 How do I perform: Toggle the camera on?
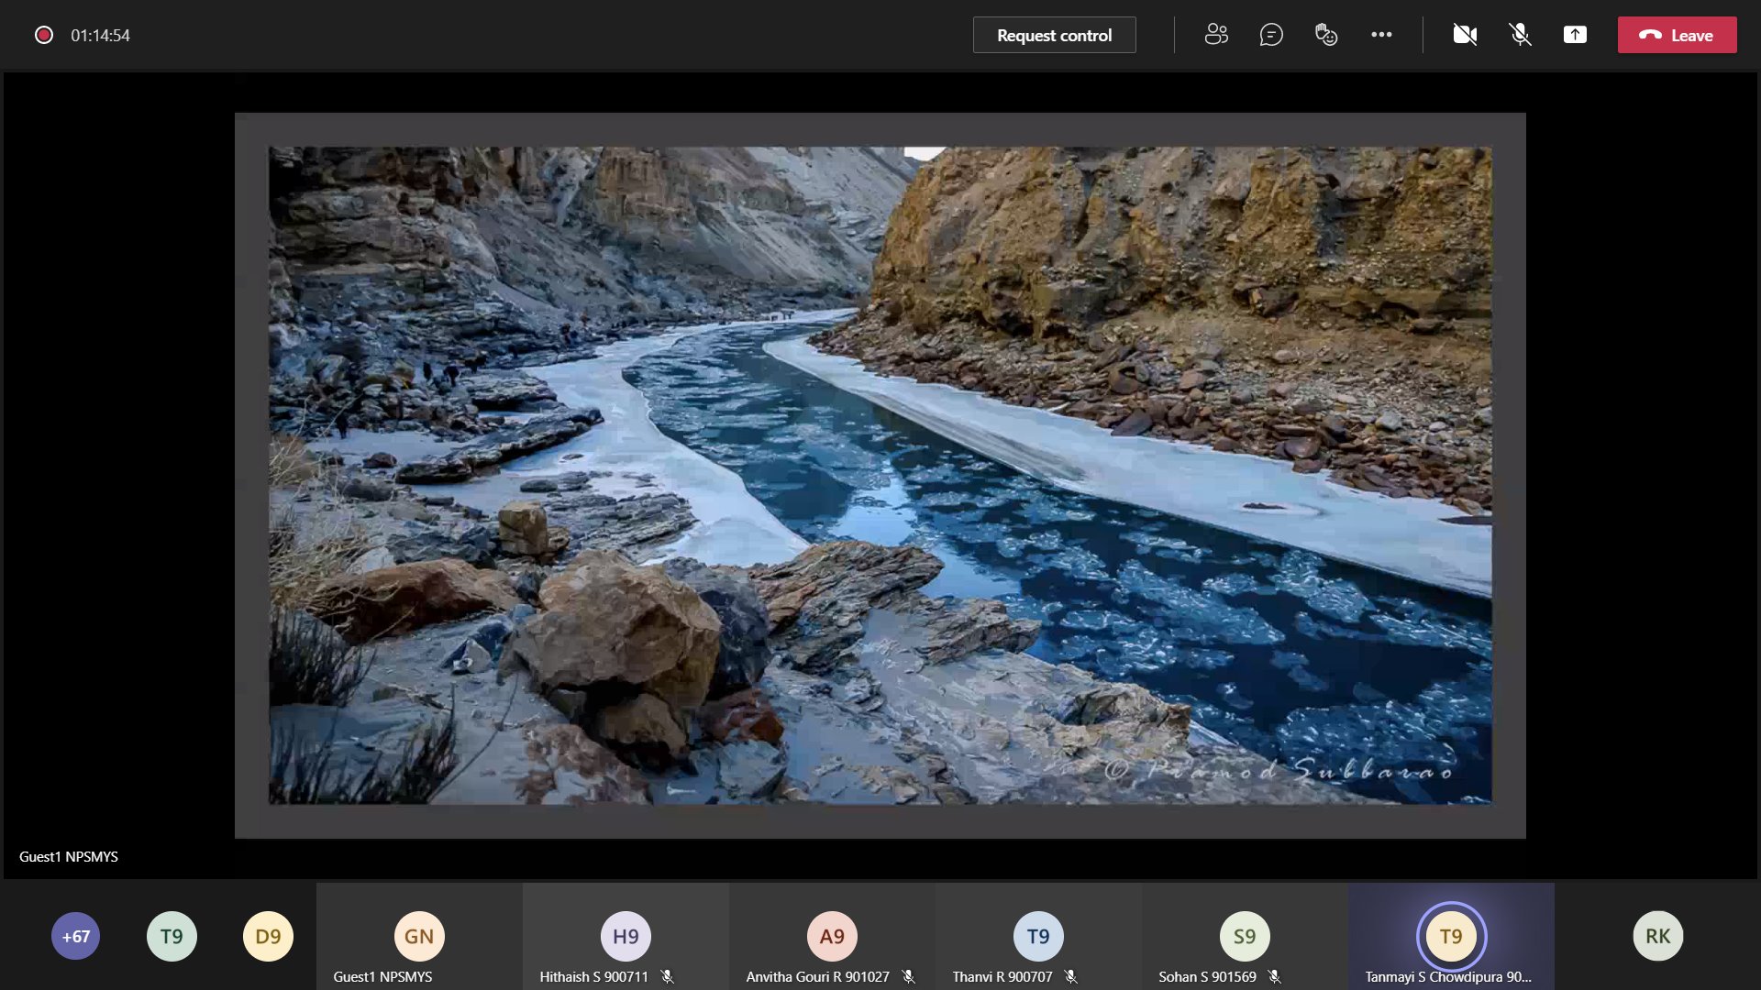(1465, 35)
